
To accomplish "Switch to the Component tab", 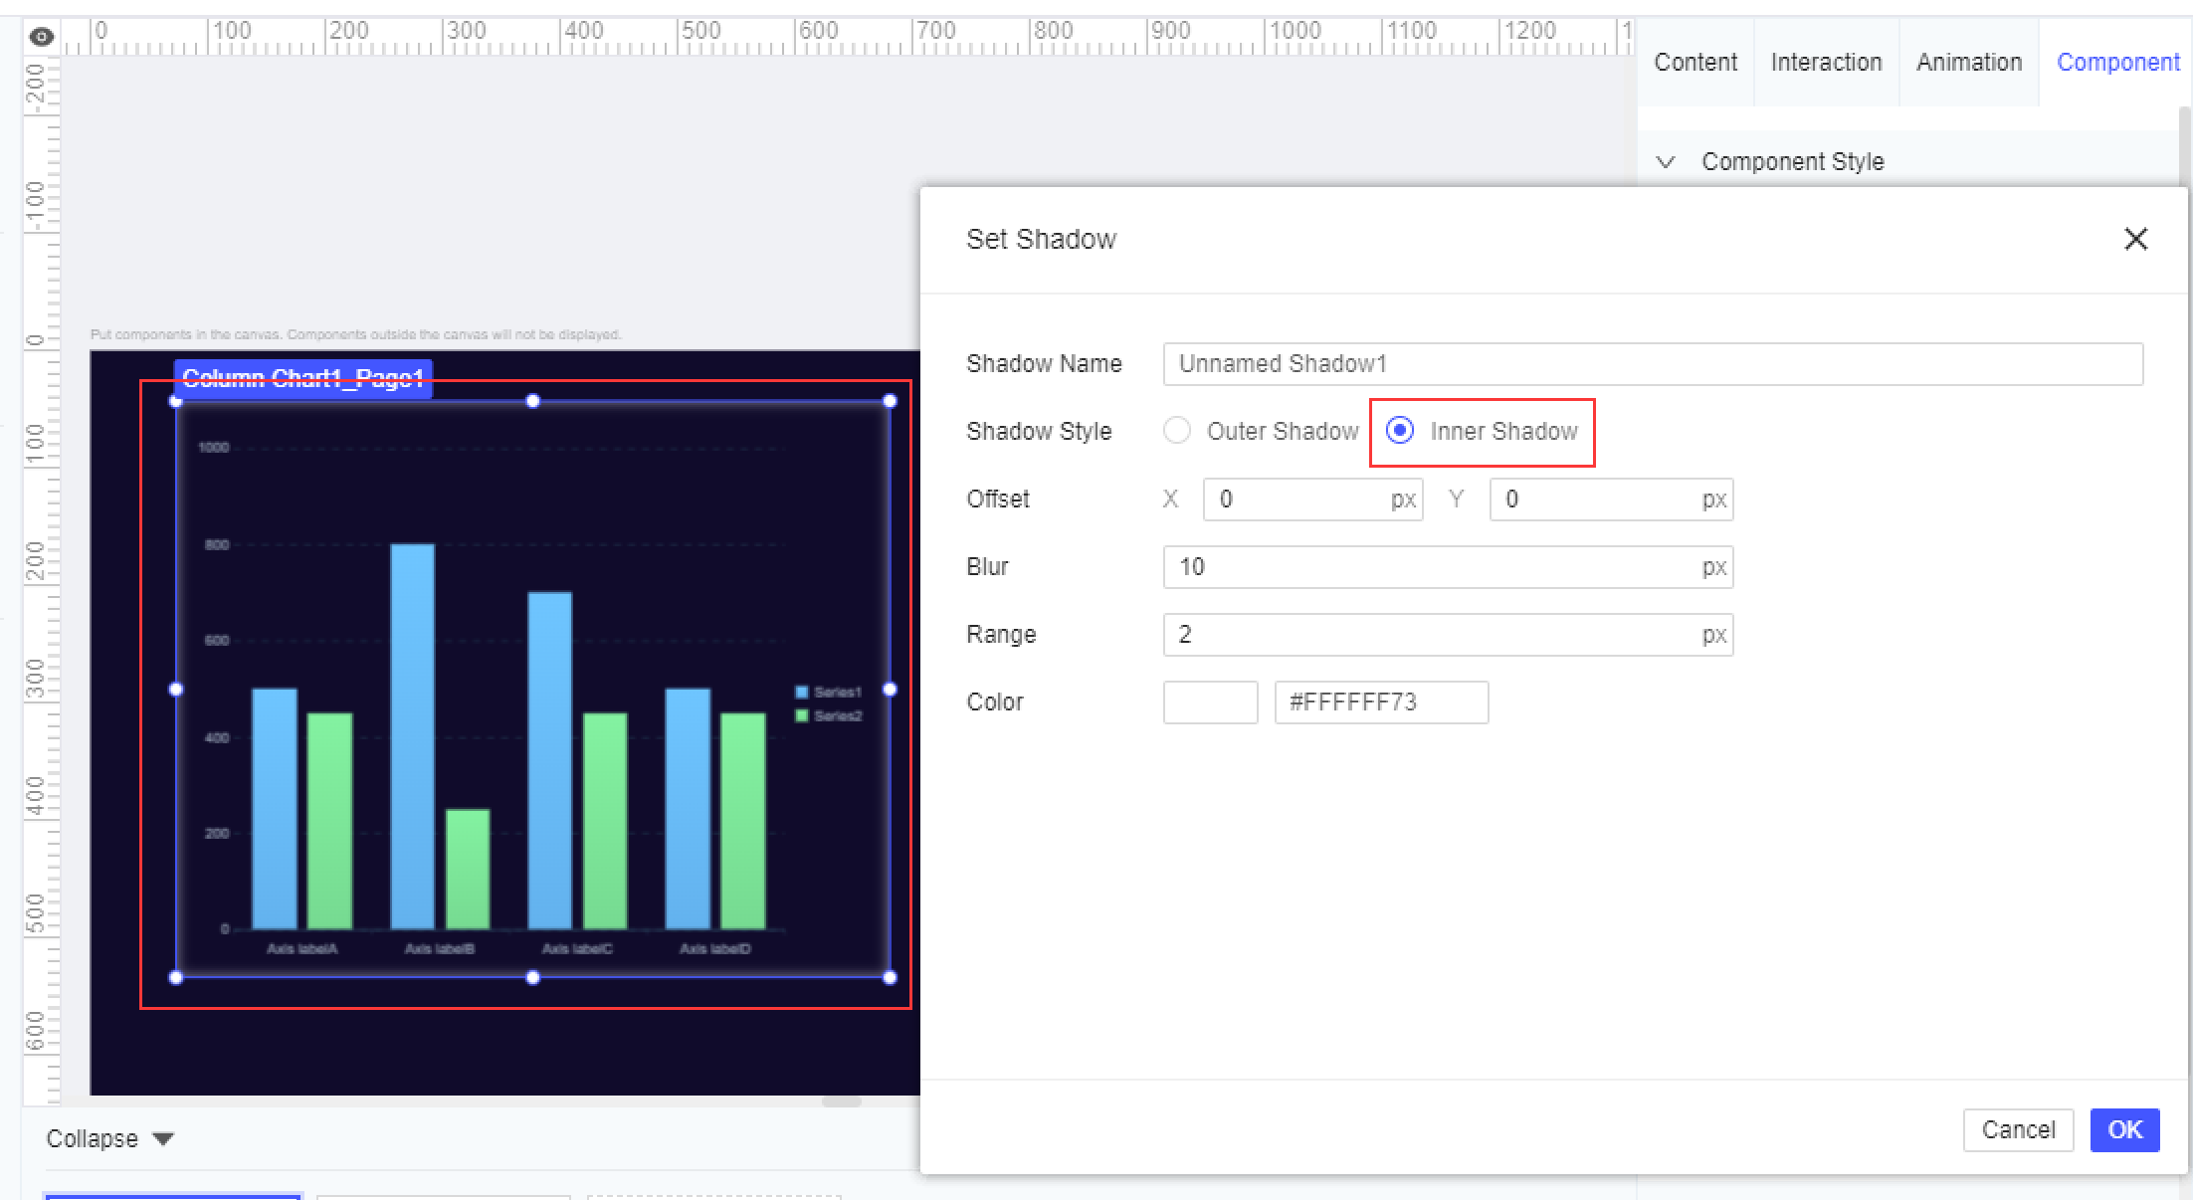I will pyautogui.click(x=2117, y=62).
